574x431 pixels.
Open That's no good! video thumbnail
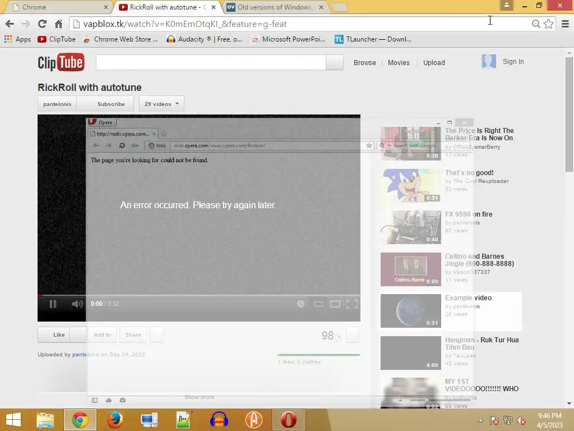411,185
